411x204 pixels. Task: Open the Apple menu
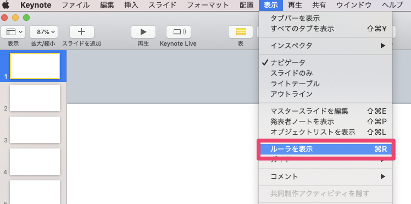click(x=5, y=5)
